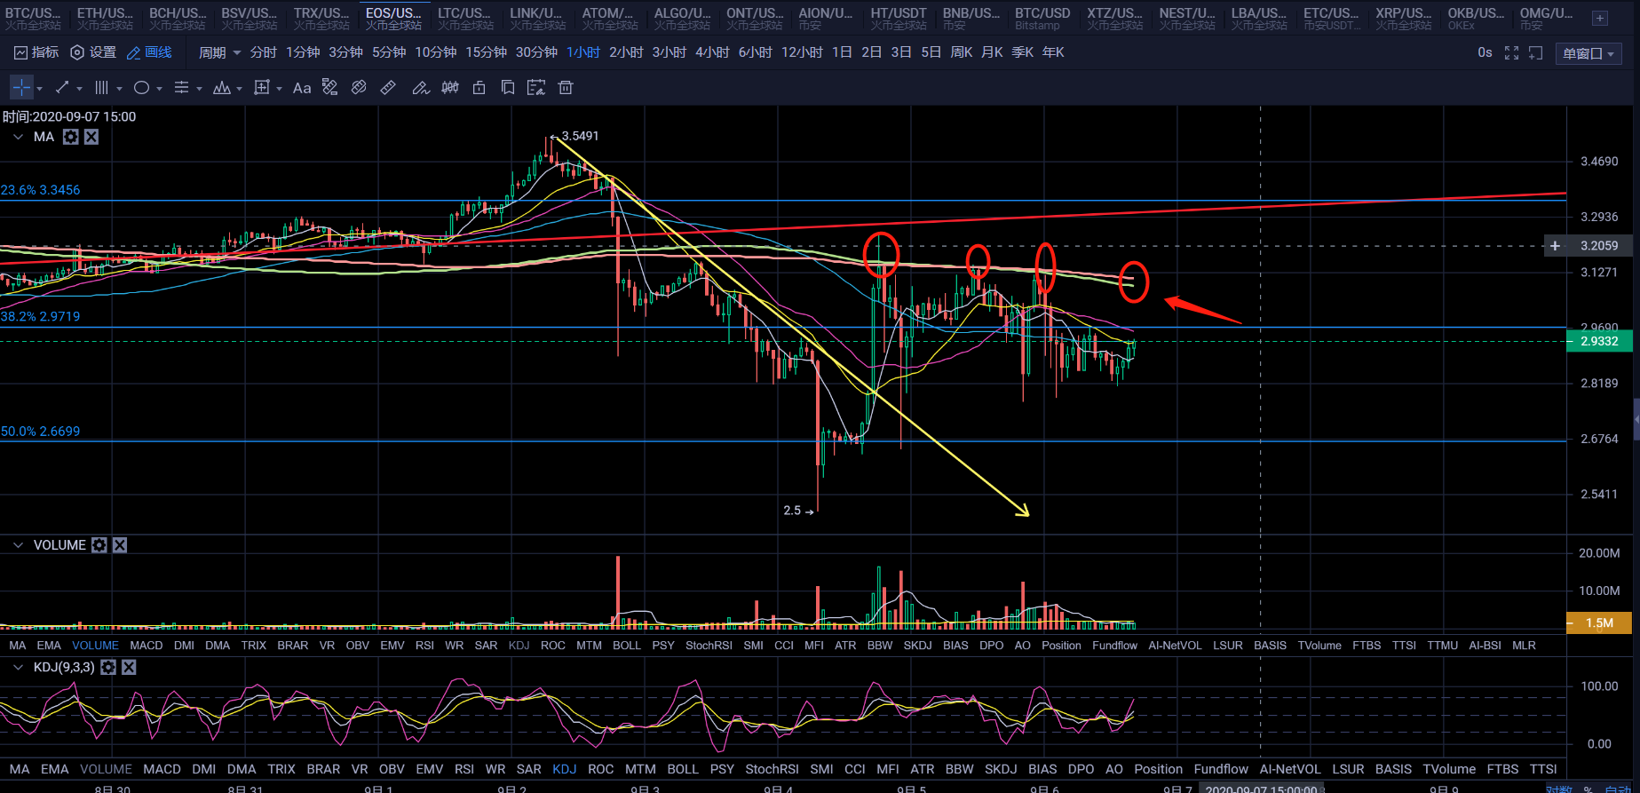
Task: Click the notes calendar edit icon
Action: pos(536,87)
